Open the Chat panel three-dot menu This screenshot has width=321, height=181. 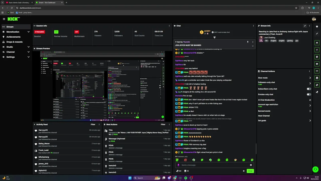[253, 26]
